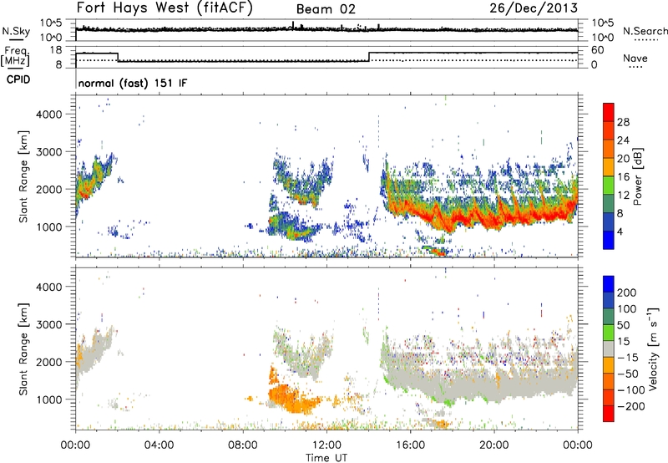The width and height of the screenshot is (668, 463).
Task: Click the '16:00' time axis tick label
Action: [x=410, y=445]
